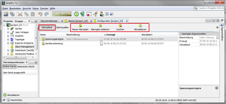Switch to the Alarme [project_03] tab
This screenshot has width=226, height=104.
pos(78,21)
